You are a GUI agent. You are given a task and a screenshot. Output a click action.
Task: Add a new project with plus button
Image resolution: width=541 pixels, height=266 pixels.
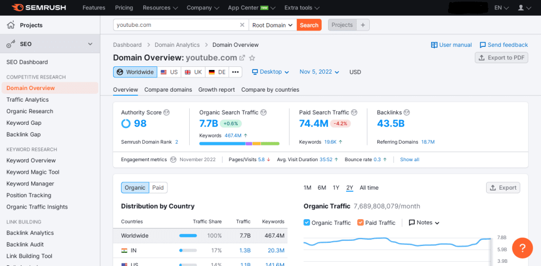pos(362,25)
